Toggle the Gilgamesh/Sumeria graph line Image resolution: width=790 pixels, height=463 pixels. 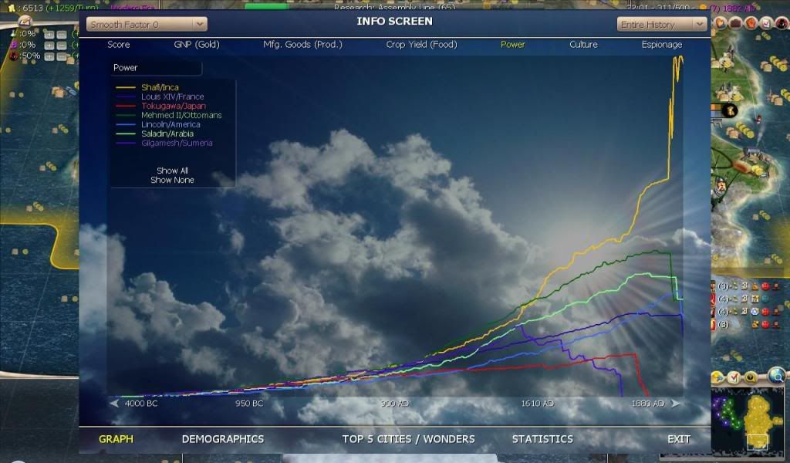(177, 143)
